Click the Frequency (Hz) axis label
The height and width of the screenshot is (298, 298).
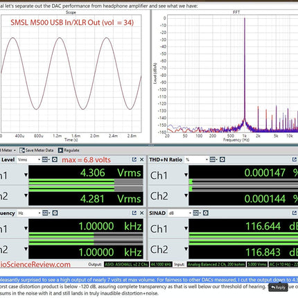point(236,140)
